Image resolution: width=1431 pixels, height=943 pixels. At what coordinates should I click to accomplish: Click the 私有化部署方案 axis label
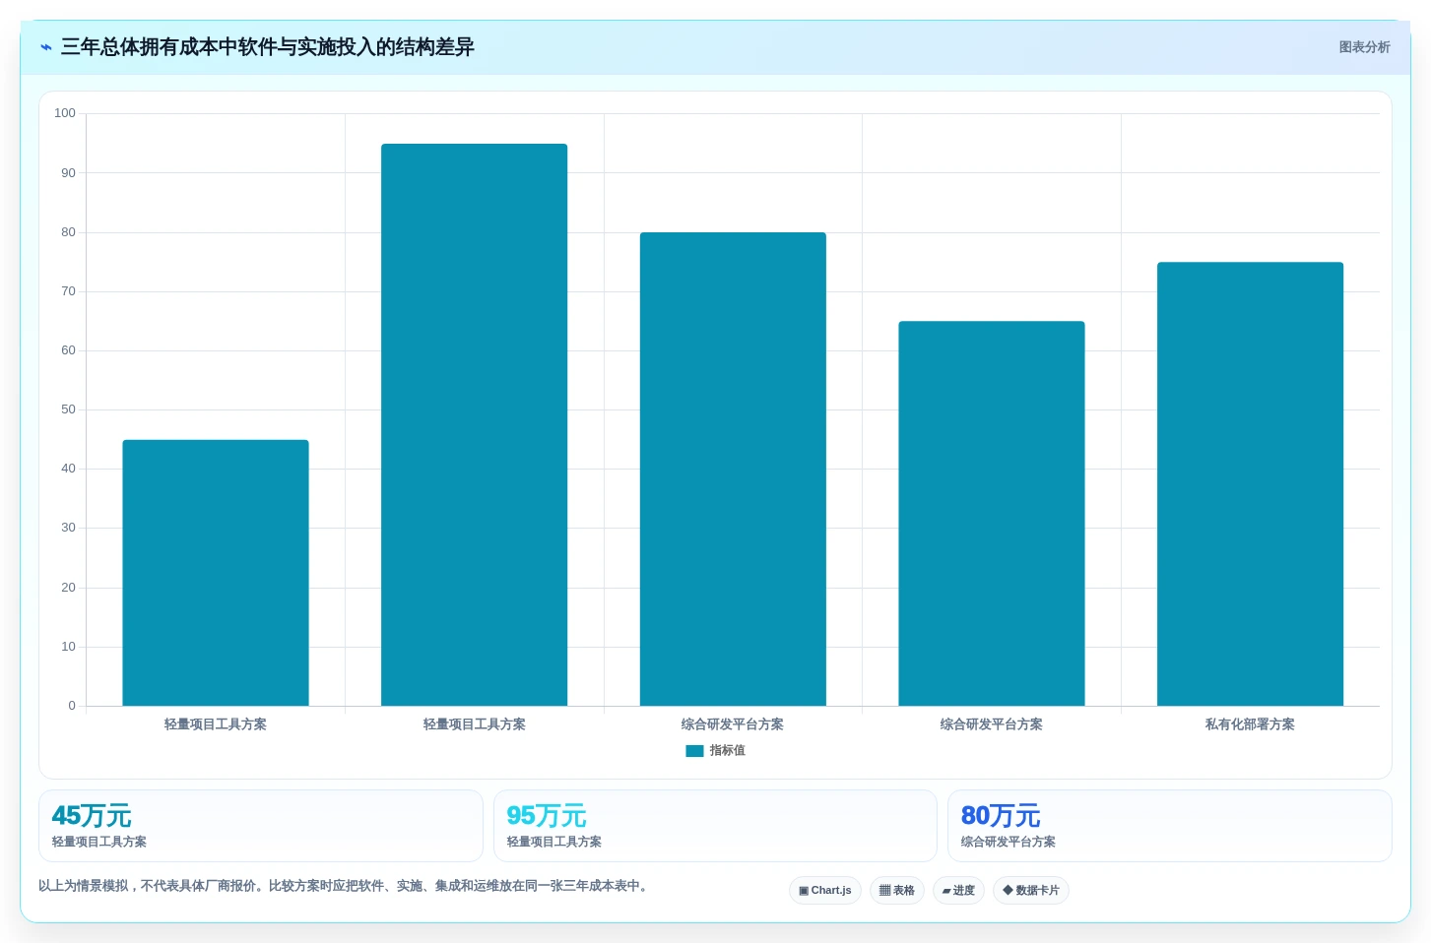tap(1250, 724)
